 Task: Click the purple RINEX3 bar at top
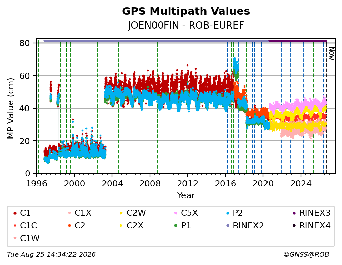298,41
